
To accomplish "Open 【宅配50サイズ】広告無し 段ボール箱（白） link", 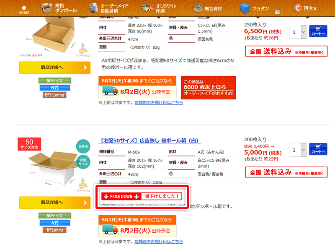I will tap(149, 140).
